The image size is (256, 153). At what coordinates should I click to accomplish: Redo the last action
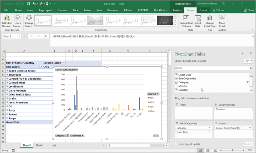pos(41,3)
